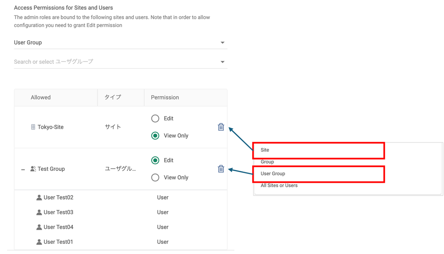Click the user icon next to User Test02
The image size is (444, 254).
(x=39, y=197)
